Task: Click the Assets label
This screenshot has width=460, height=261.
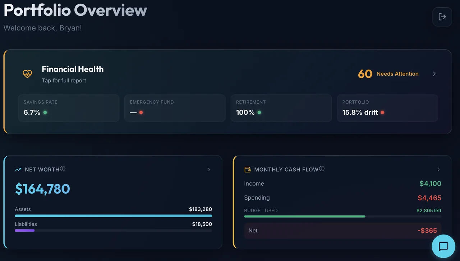Action: pyautogui.click(x=23, y=209)
